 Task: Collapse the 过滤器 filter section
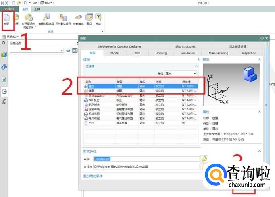tap(196, 66)
